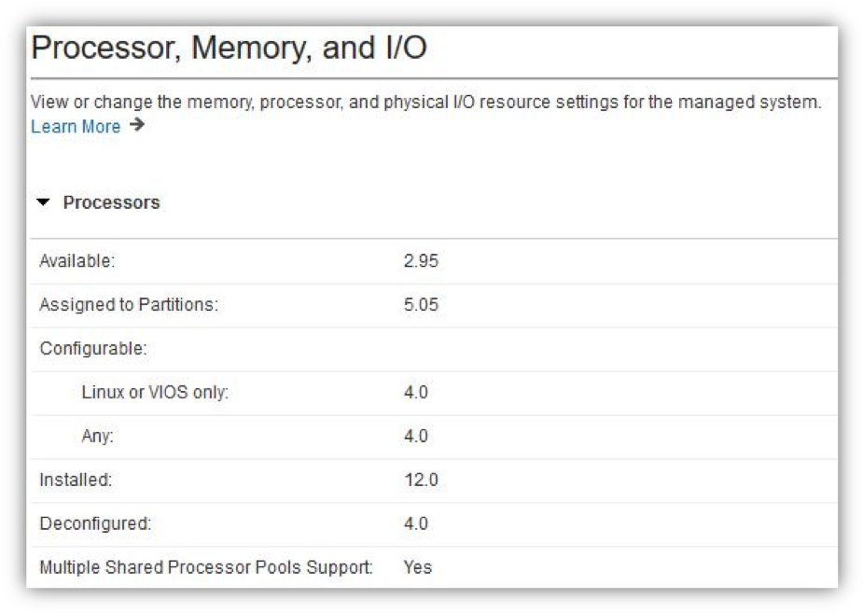Click the Any configurable value 4.0
The height and width of the screenshot is (613, 863).
click(415, 436)
